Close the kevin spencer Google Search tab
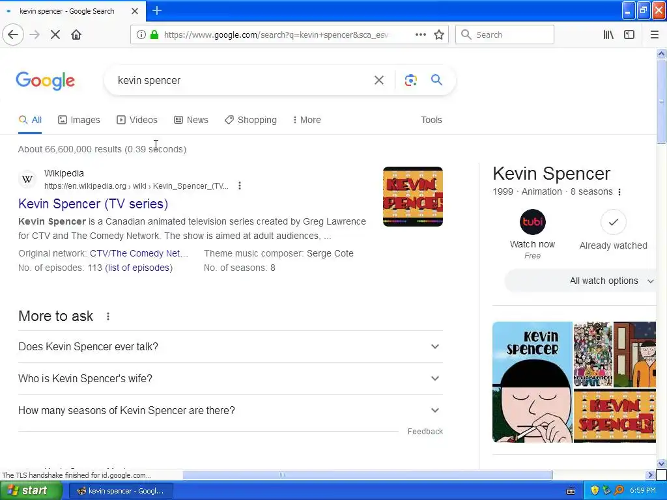 pyautogui.click(x=135, y=11)
